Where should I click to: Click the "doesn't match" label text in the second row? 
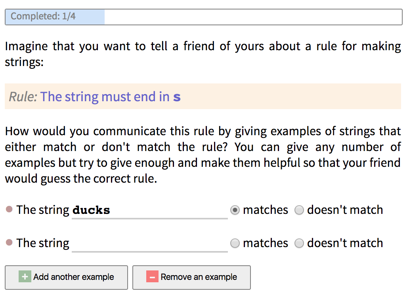pos(345,243)
